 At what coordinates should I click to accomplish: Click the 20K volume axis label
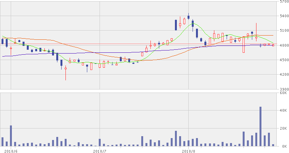pos(284,129)
